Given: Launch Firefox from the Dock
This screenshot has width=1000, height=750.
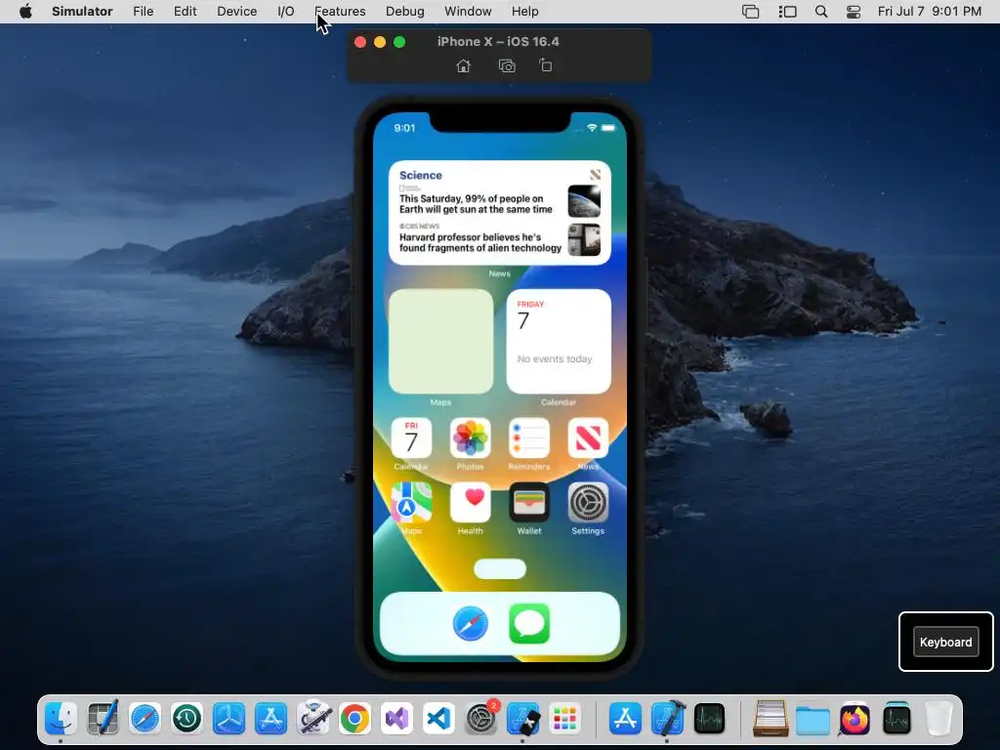Looking at the screenshot, I should [x=854, y=719].
